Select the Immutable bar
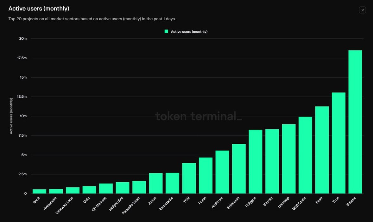The image size is (373, 222). (x=172, y=183)
